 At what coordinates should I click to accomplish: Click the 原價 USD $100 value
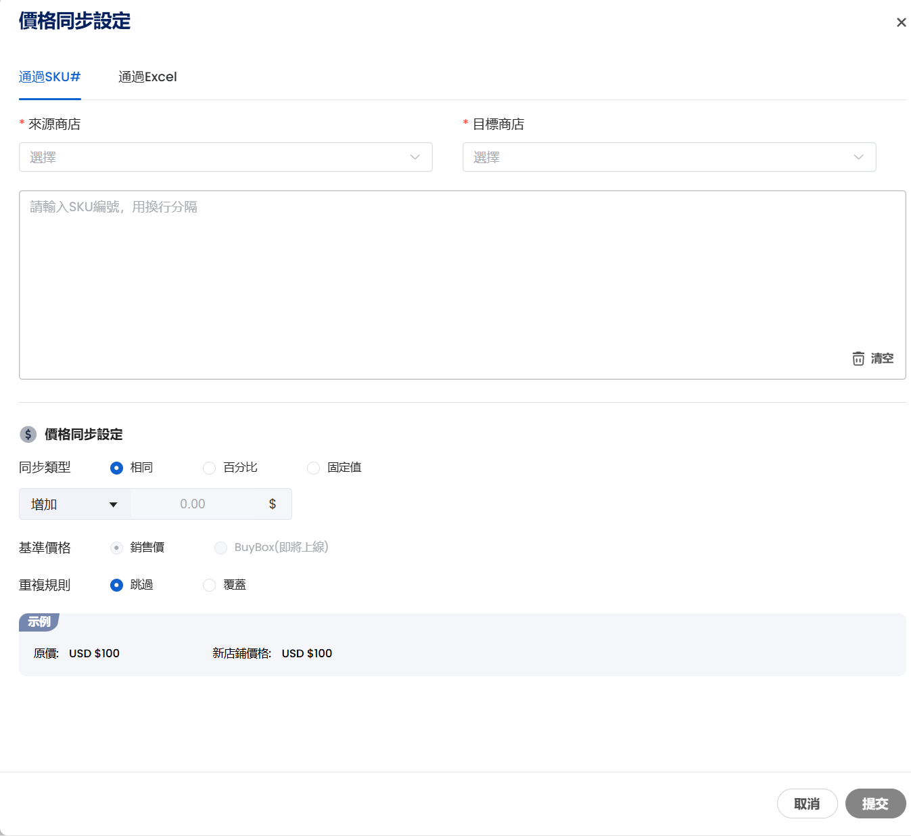[x=94, y=653]
